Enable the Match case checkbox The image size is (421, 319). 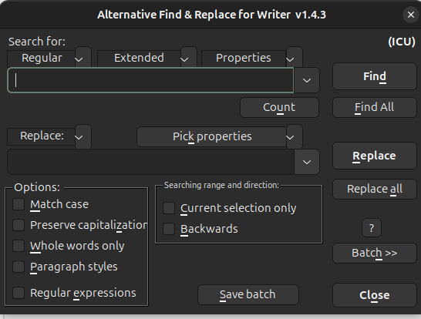[19, 204]
